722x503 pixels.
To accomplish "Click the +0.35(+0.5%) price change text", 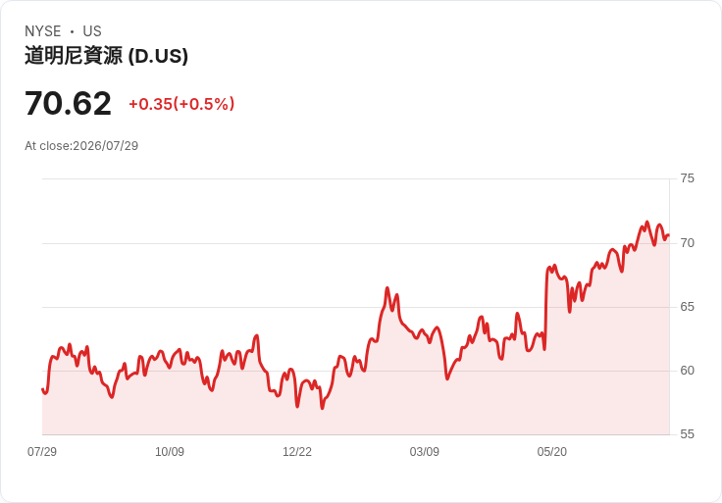I will point(181,104).
